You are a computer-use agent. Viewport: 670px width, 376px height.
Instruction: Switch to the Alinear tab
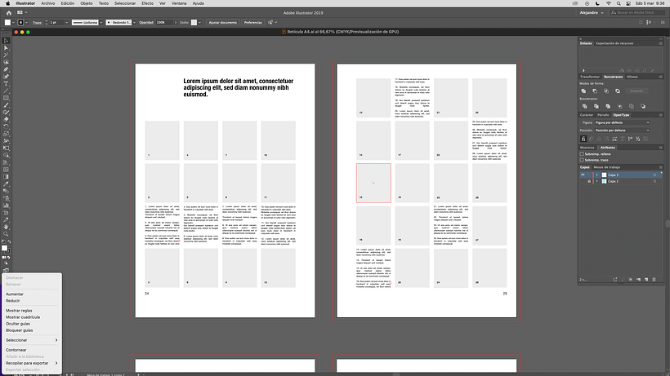(x=632, y=77)
